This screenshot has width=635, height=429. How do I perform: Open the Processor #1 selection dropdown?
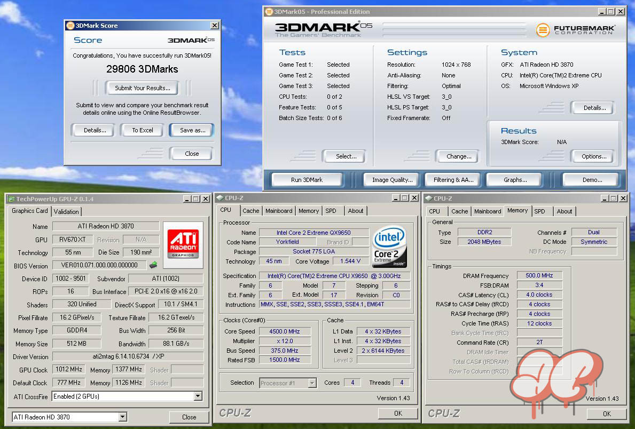(312, 383)
